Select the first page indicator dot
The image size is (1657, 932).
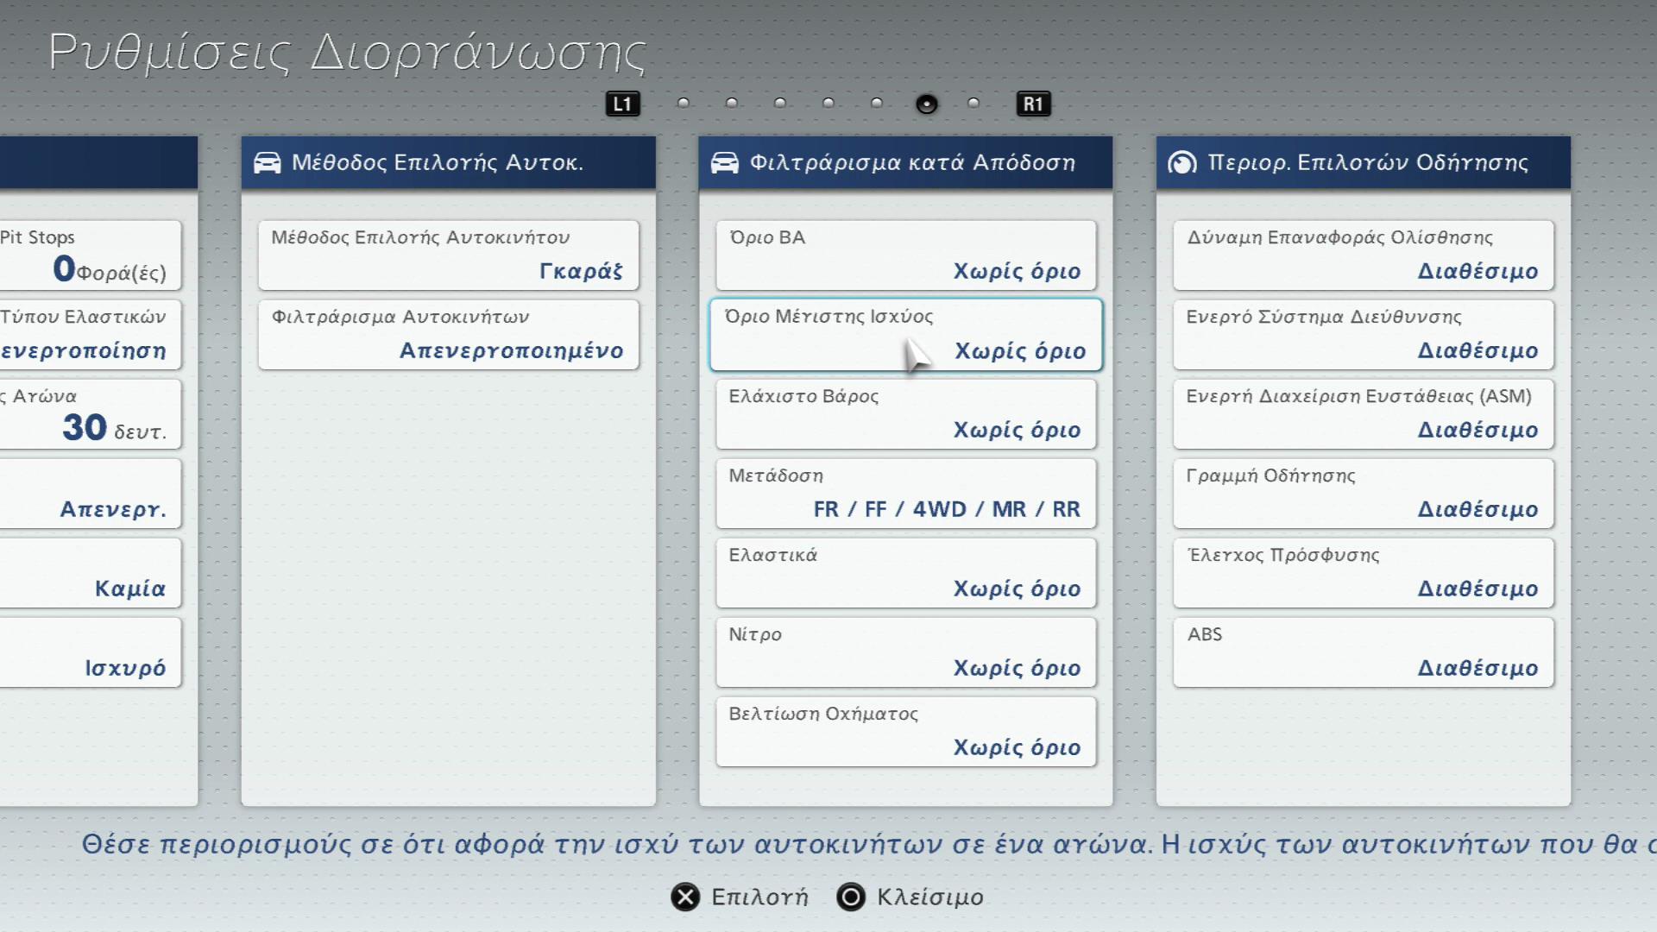tap(684, 104)
